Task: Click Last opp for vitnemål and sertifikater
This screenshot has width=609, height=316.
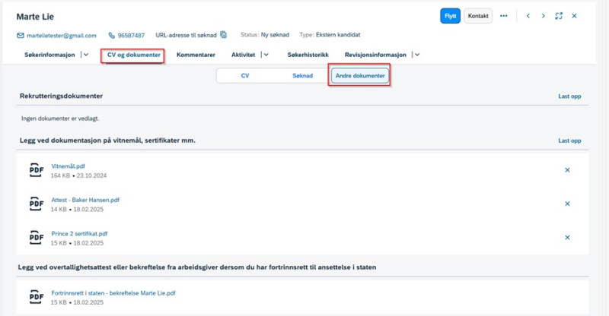Action: tap(569, 141)
